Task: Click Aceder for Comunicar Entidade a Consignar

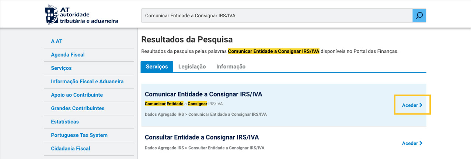Action: coord(412,105)
